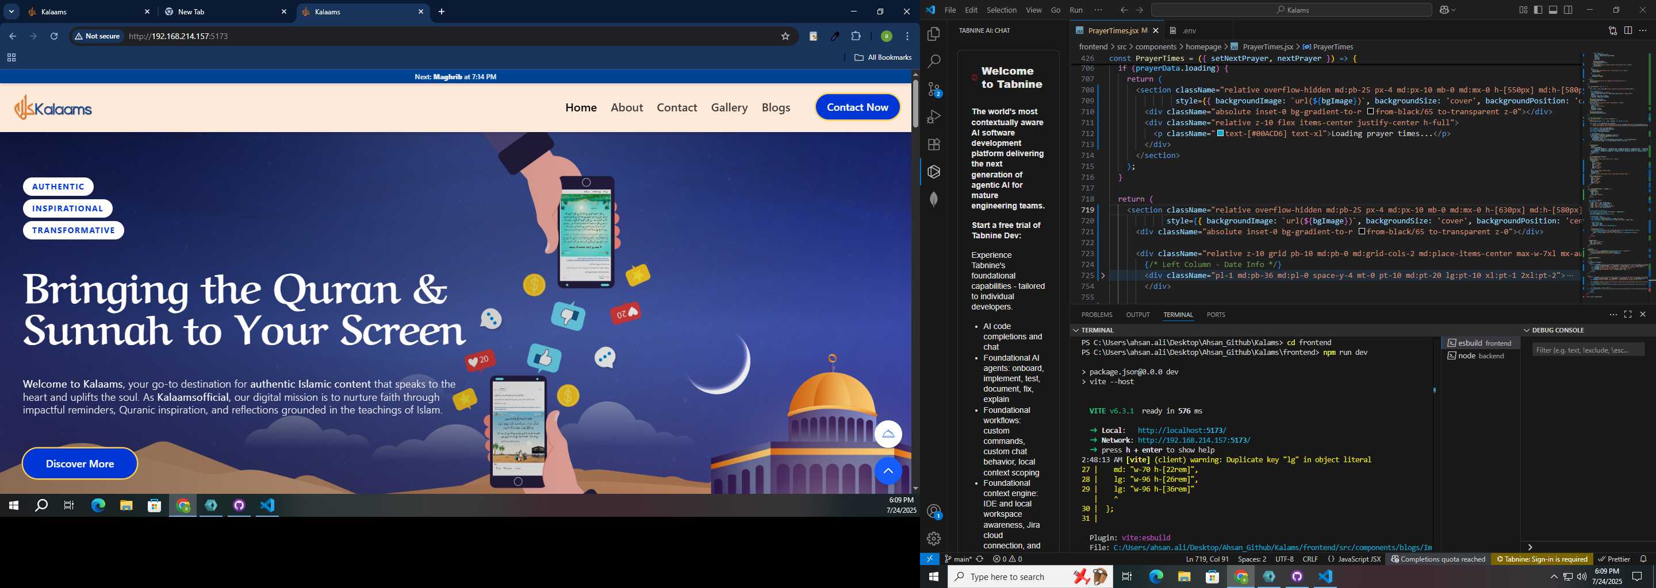Collapse the DEBUG CONSOLE section
This screenshot has height=588, width=1656.
(1554, 330)
